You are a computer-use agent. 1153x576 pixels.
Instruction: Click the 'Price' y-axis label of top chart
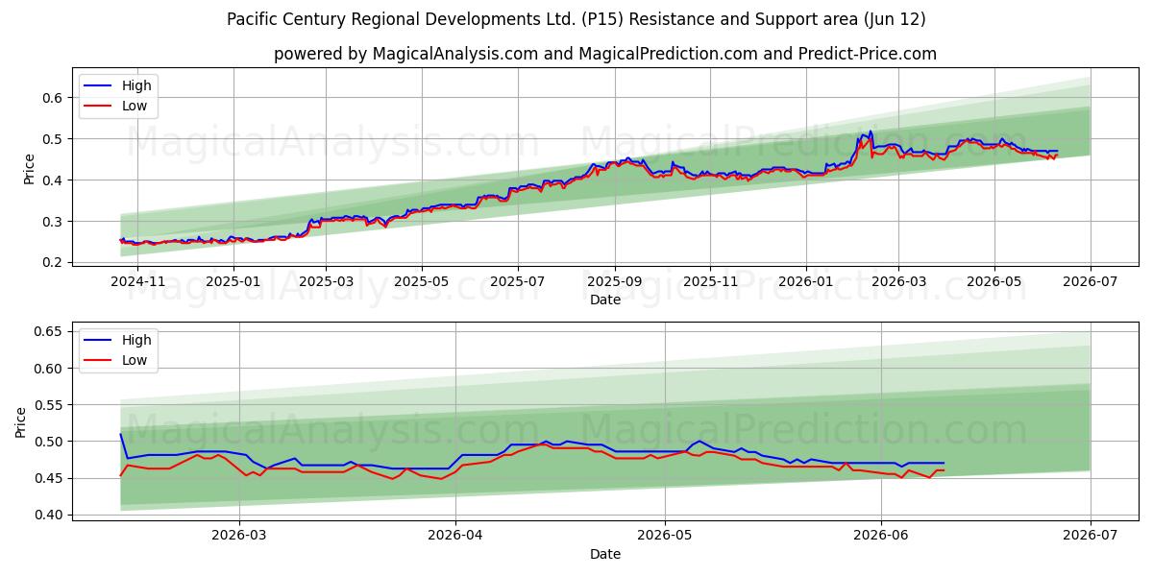tap(29, 168)
